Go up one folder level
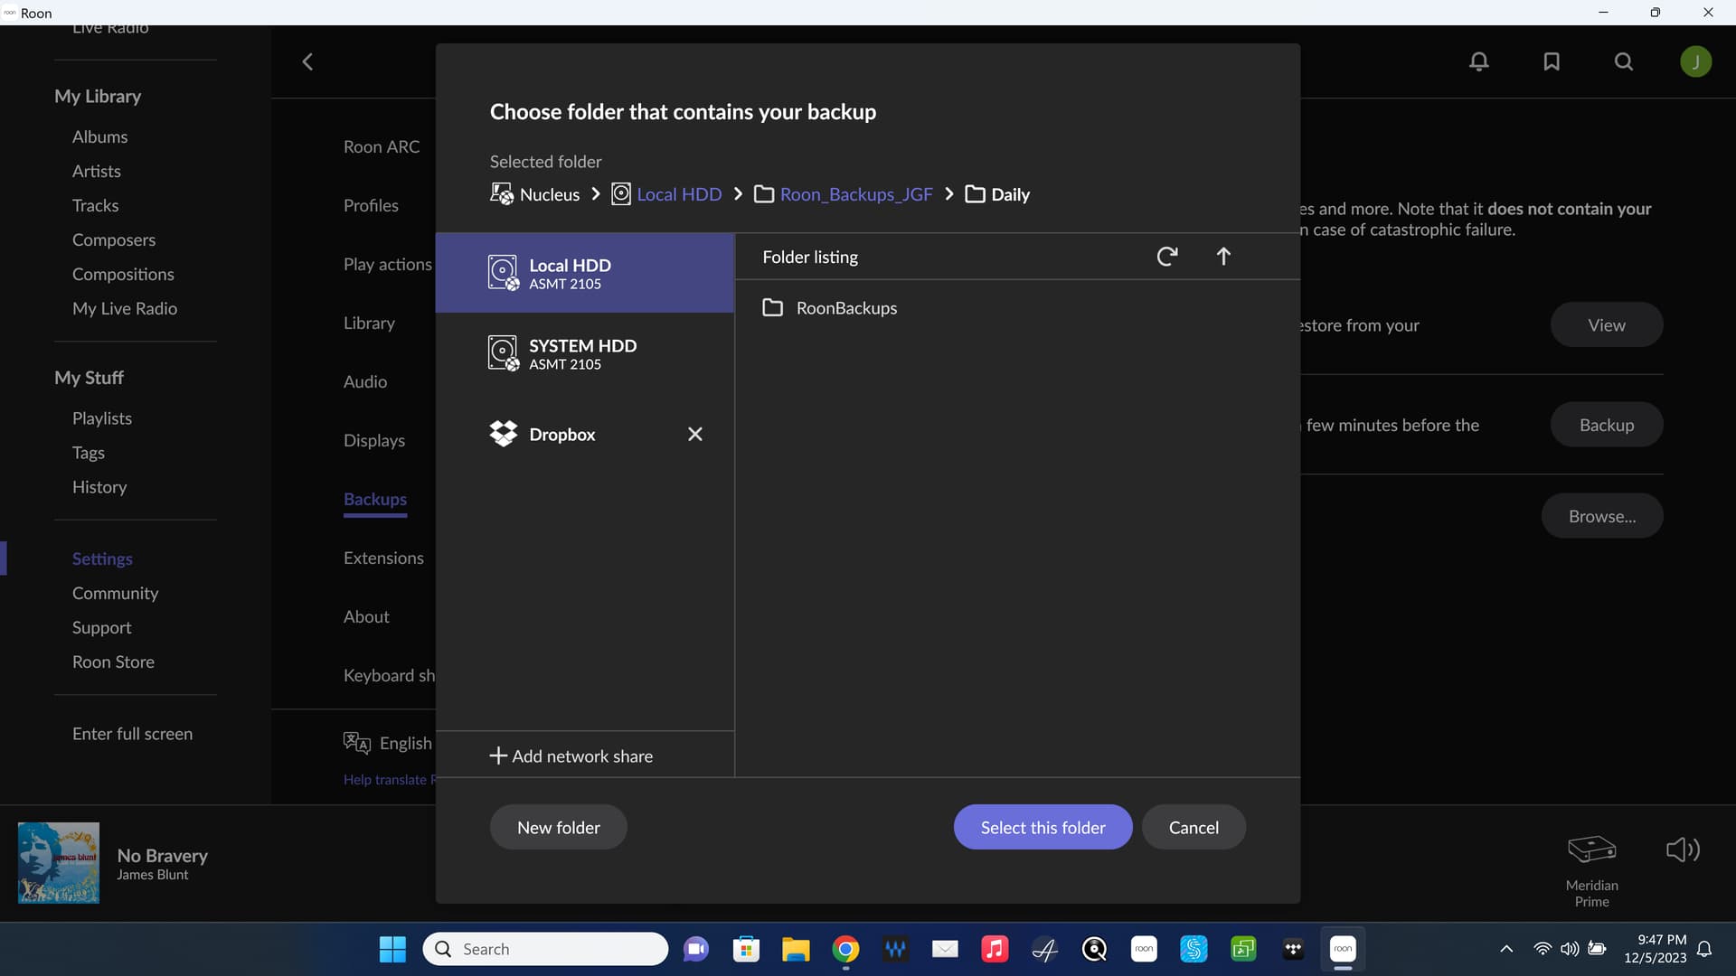The height and width of the screenshot is (976, 1736). (x=1223, y=257)
